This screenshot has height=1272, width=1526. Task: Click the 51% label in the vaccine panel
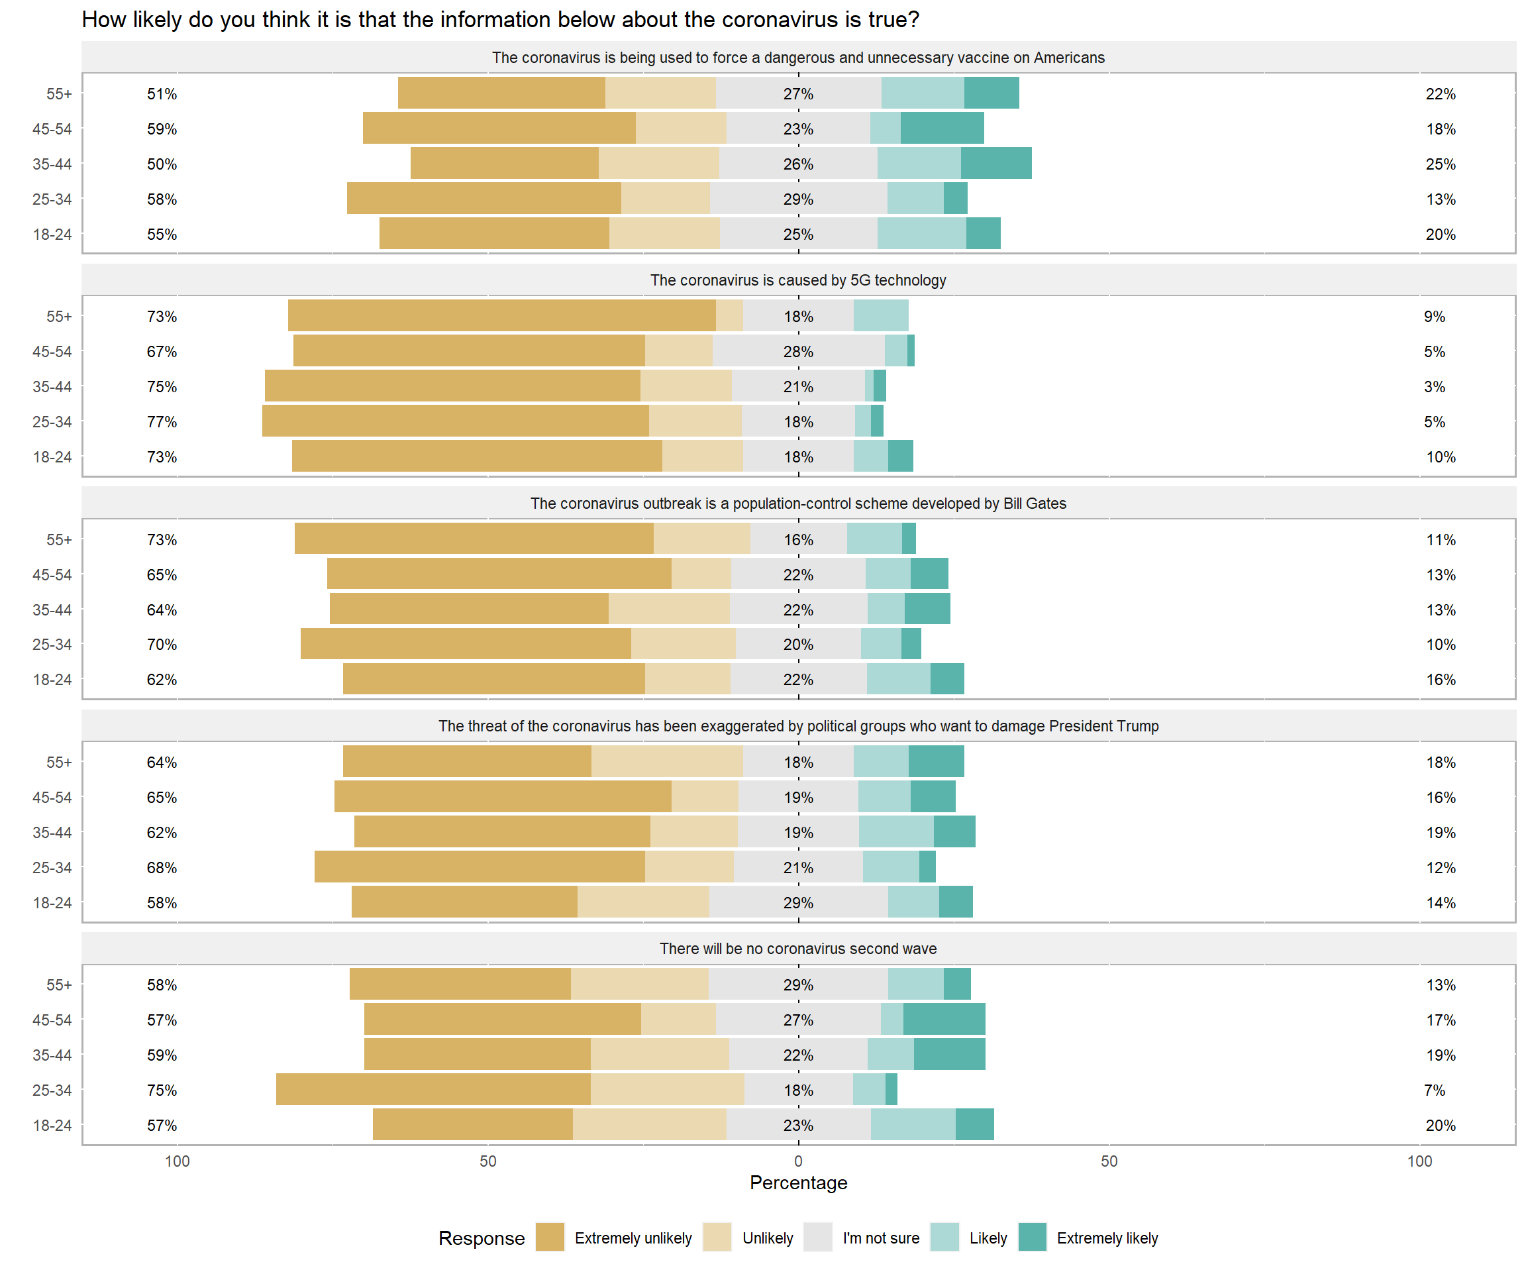162,94
